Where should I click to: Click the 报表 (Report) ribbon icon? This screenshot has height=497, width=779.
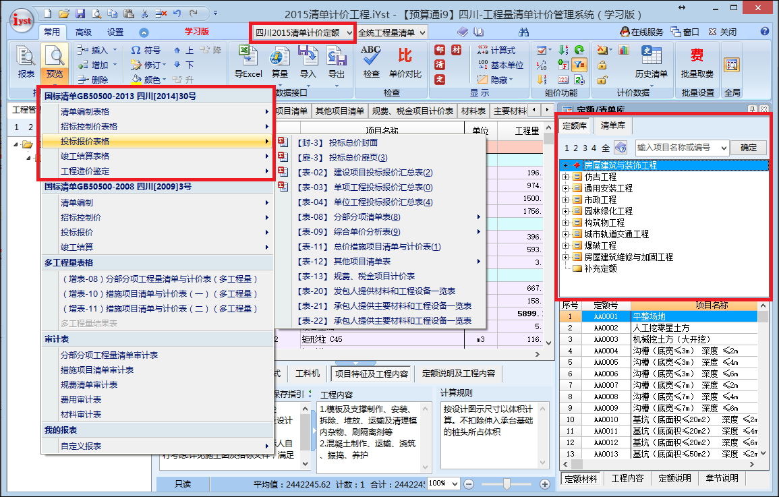tap(26, 62)
